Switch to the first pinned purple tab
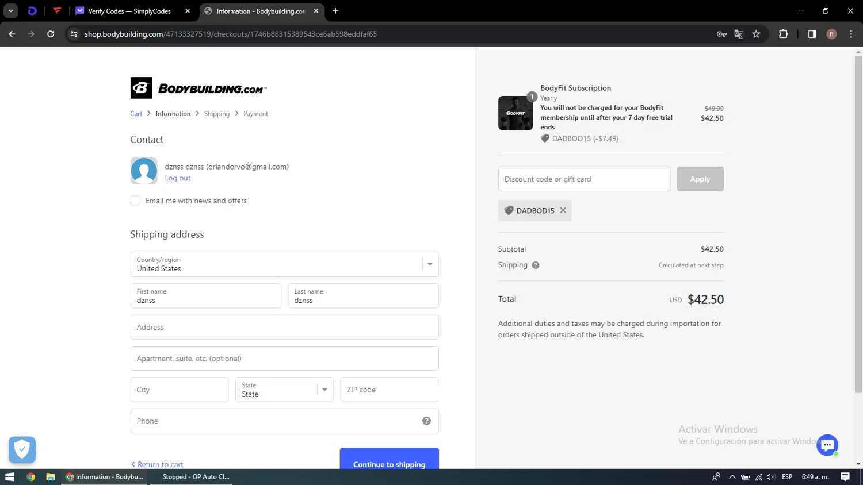Screen dimensions: 863x485 (x=32, y=11)
